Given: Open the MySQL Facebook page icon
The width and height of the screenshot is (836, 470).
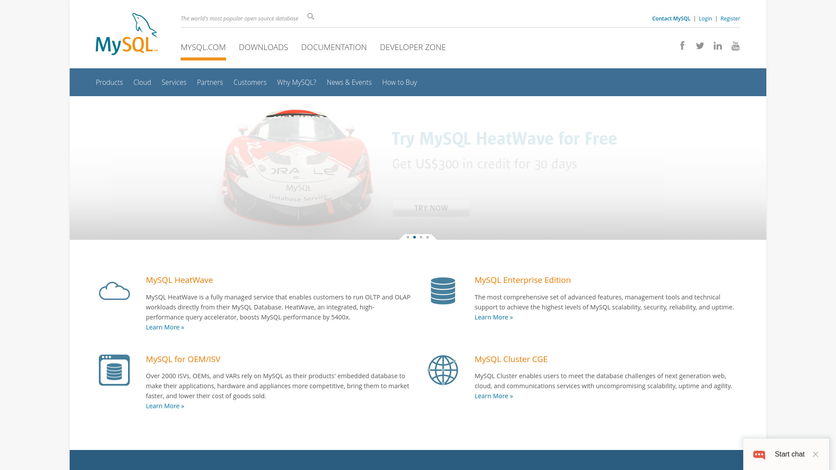Looking at the screenshot, I should [x=682, y=46].
